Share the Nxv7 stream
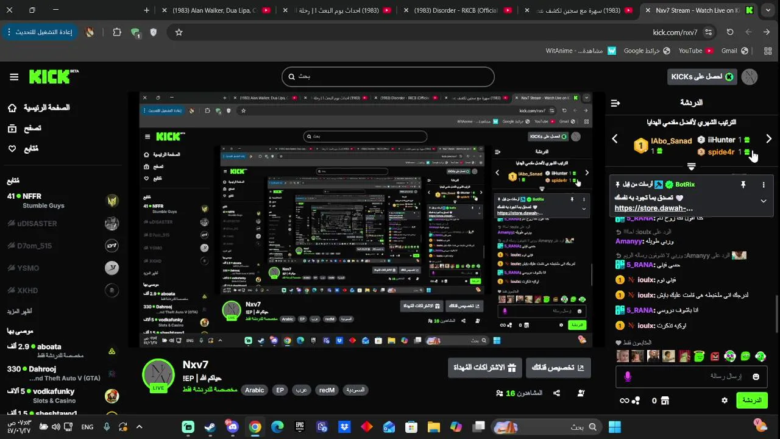780x439 pixels. point(556,393)
